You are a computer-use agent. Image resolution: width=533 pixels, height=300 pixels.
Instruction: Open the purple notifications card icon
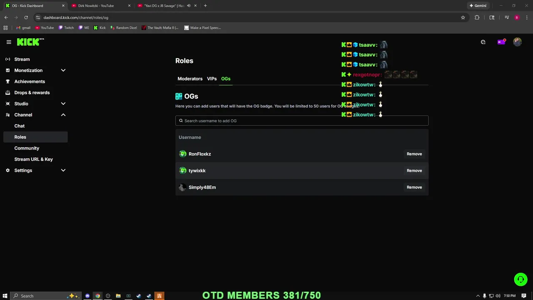(x=501, y=42)
